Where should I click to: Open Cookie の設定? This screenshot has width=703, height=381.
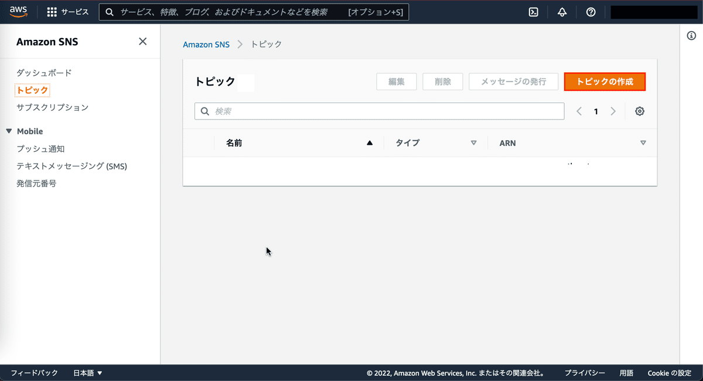pyautogui.click(x=670, y=373)
